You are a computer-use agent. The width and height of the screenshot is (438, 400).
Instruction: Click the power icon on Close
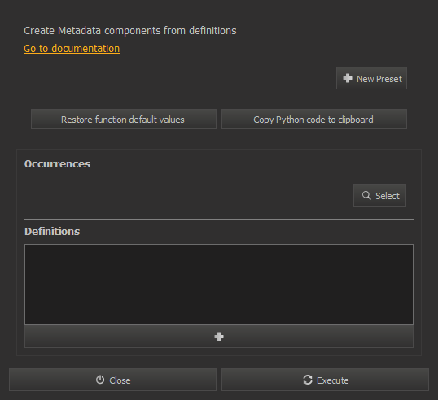click(100, 380)
